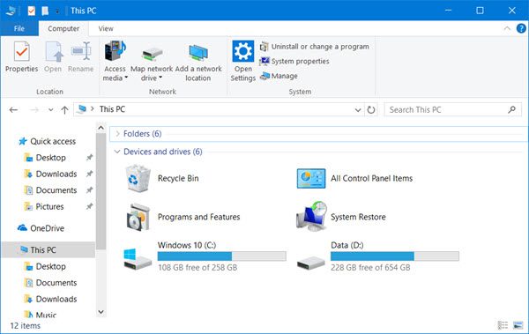The width and height of the screenshot is (529, 334).
Task: Open Properties in the Location group
Action: click(x=21, y=56)
